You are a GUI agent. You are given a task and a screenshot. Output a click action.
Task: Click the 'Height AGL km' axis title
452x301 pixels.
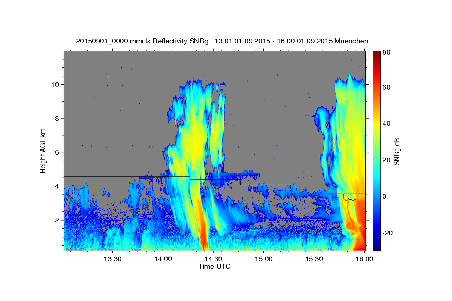pos(43,150)
